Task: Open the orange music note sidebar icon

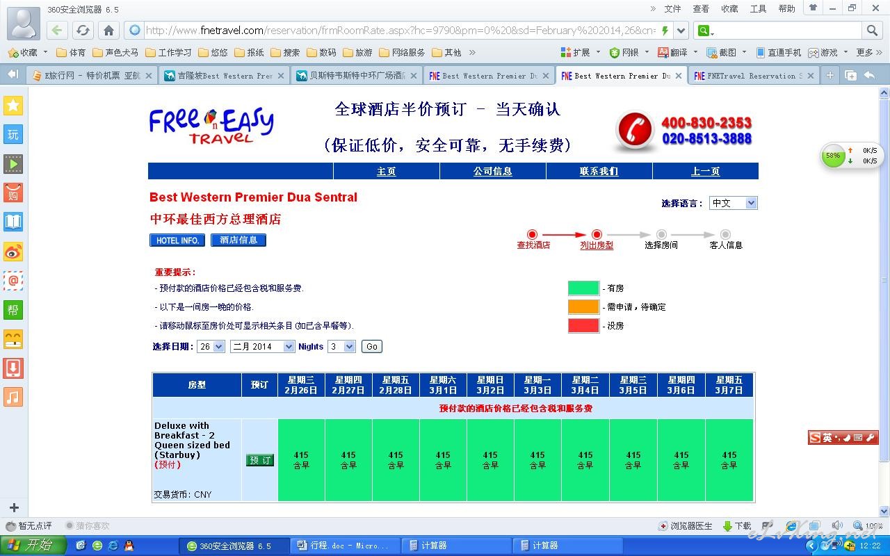Action: pyautogui.click(x=13, y=397)
